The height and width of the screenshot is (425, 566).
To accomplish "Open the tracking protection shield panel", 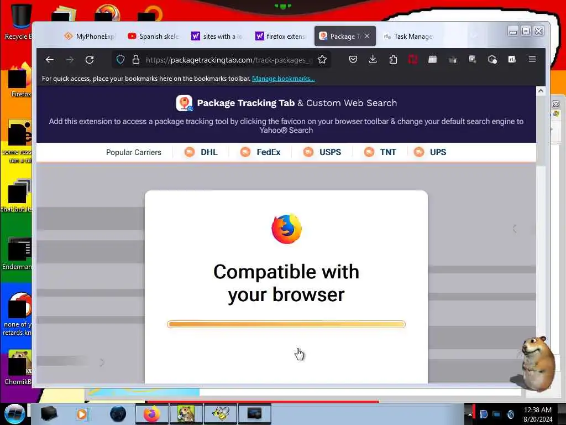I will point(120,60).
